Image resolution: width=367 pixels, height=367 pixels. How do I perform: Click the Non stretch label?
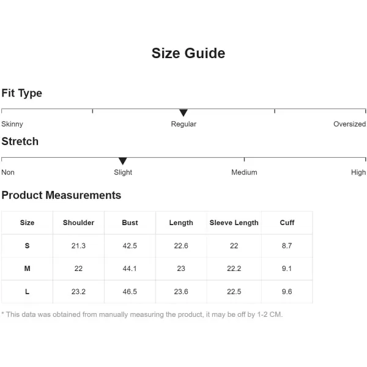[x=8, y=172]
